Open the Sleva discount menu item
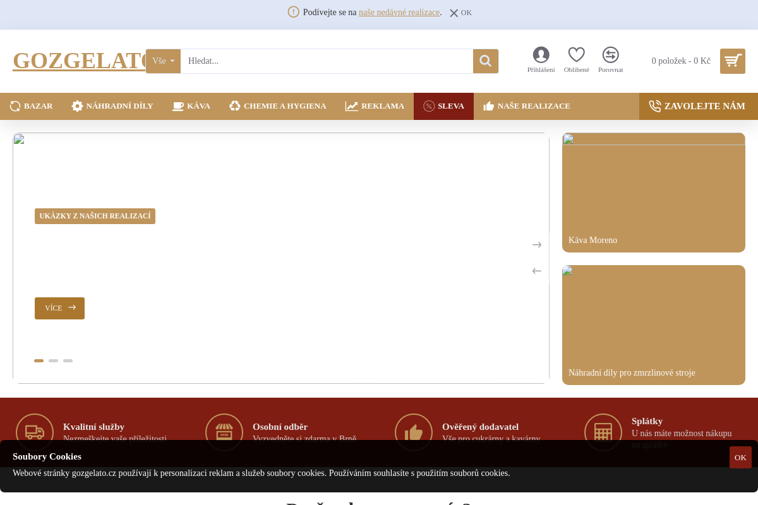 tap(443, 106)
